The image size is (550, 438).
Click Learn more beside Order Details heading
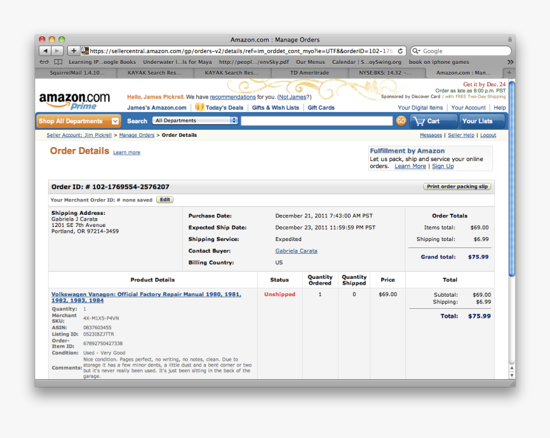(127, 152)
